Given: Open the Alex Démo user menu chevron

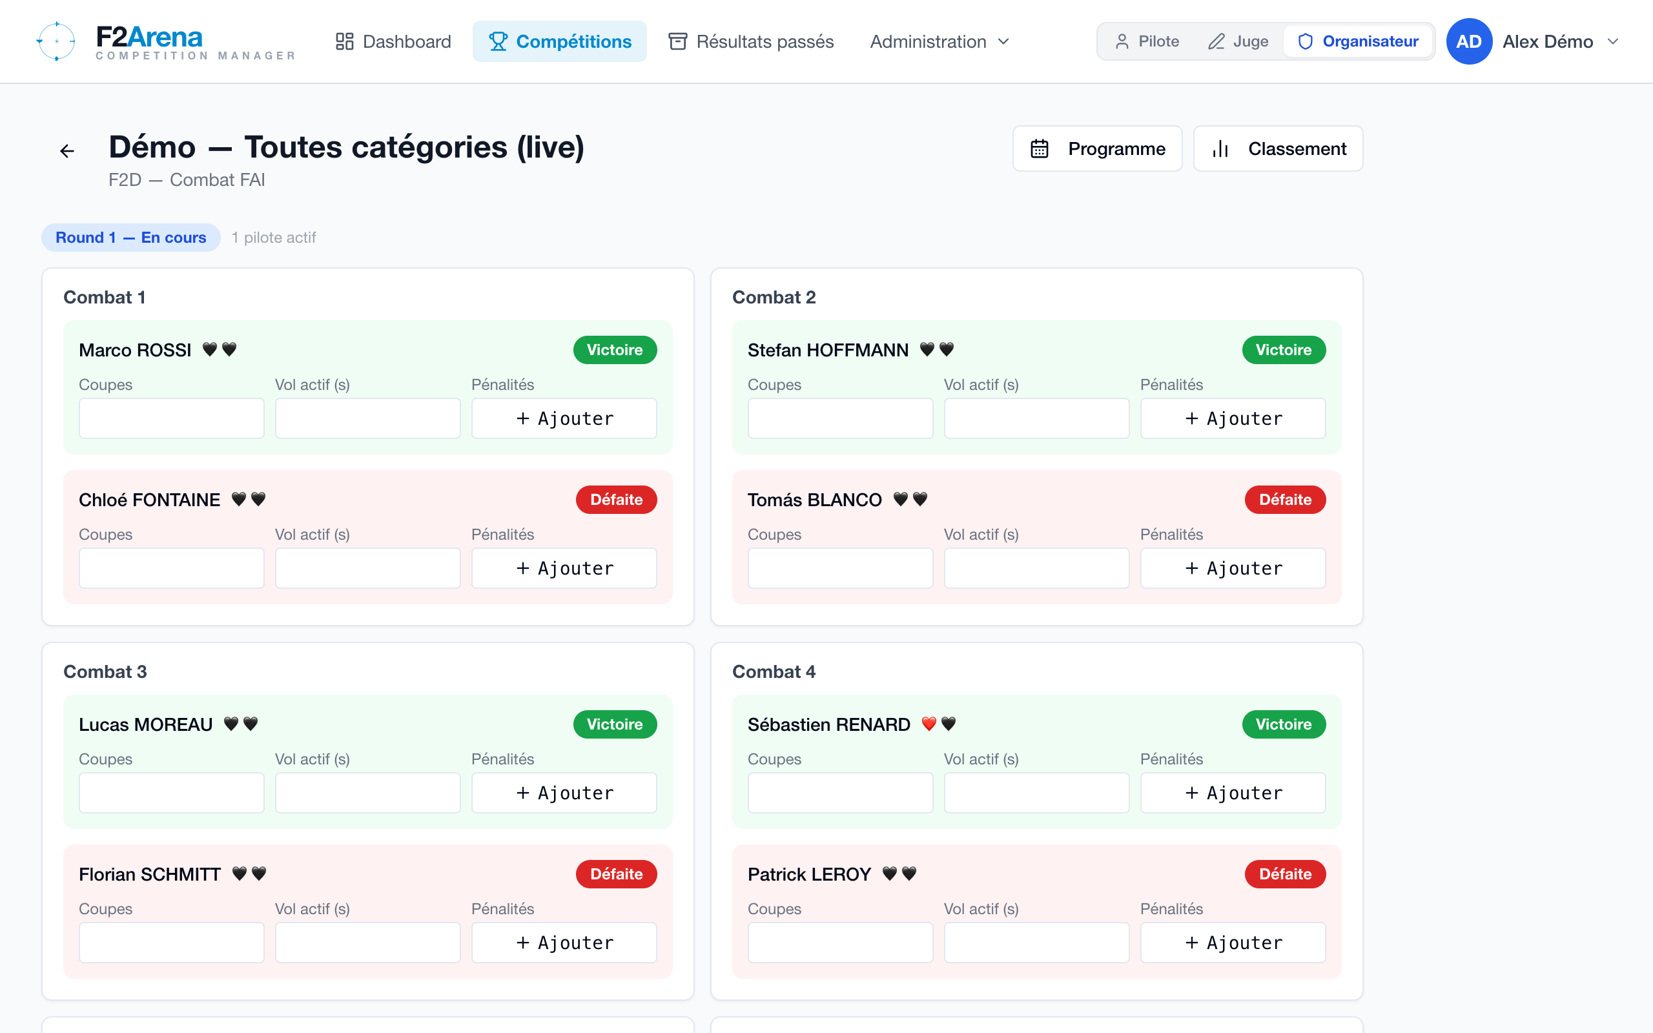Looking at the screenshot, I should (1614, 41).
